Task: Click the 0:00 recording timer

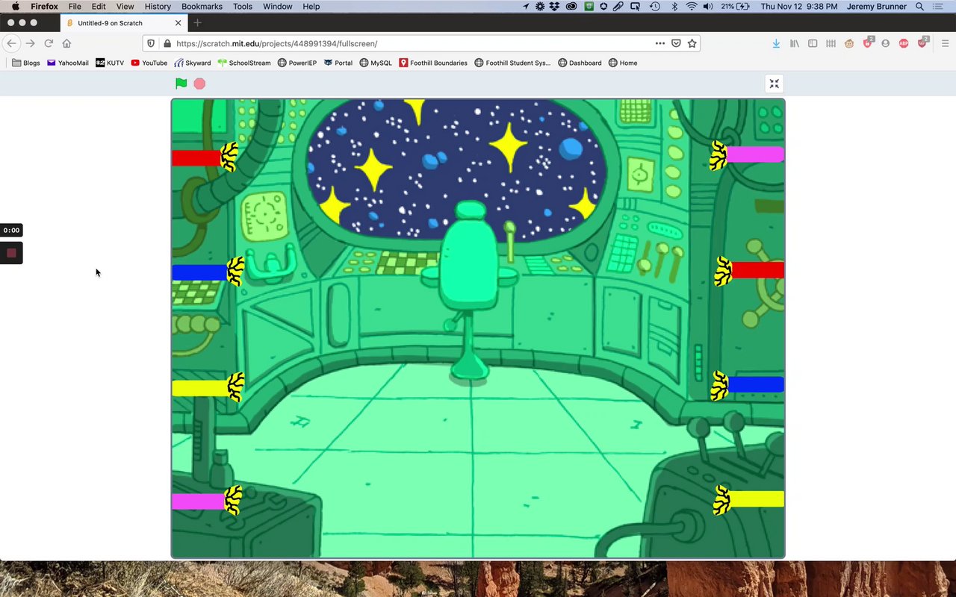Action: (11, 230)
